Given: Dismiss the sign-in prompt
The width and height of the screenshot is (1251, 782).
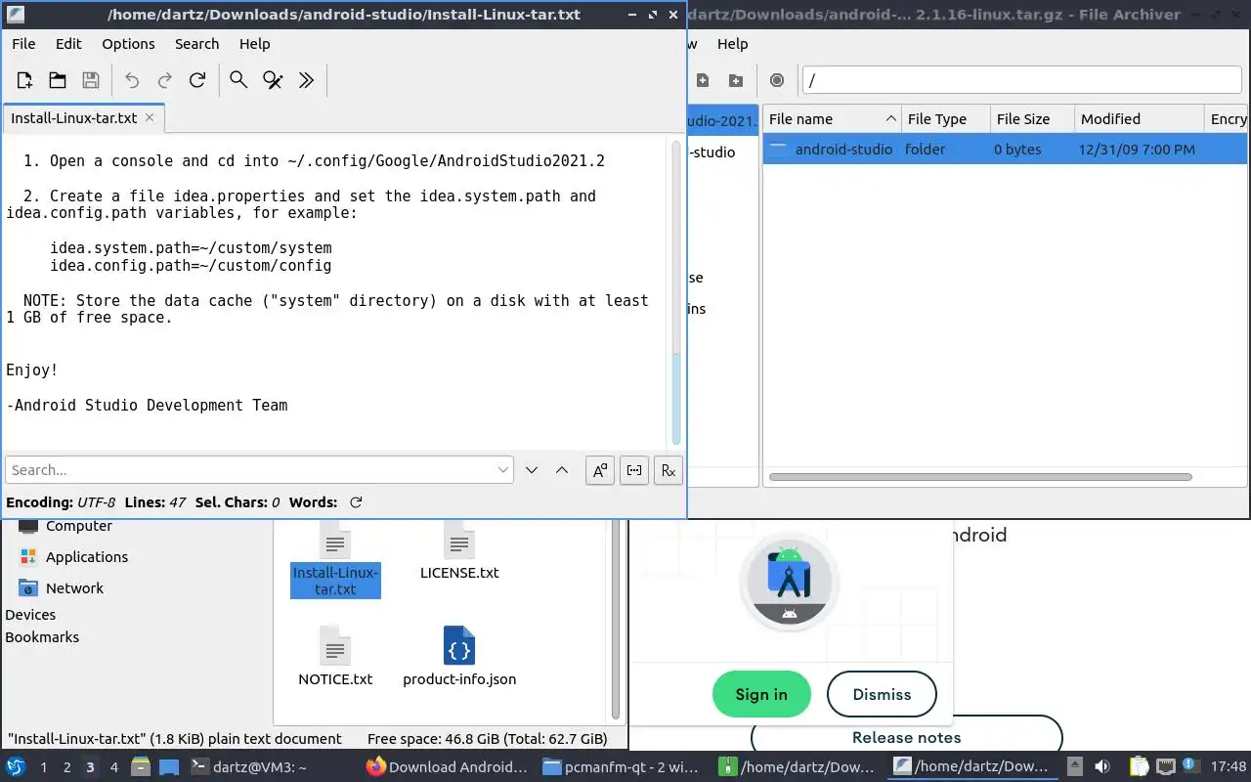Looking at the screenshot, I should tap(882, 694).
